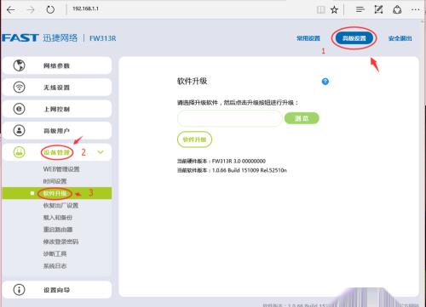Click the green router icon for 设备管理
Screen dimensions: 426x307
(20, 152)
